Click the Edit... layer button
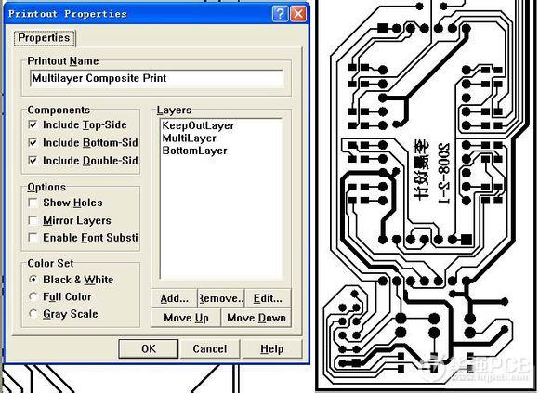539x393 pixels. pos(268,298)
